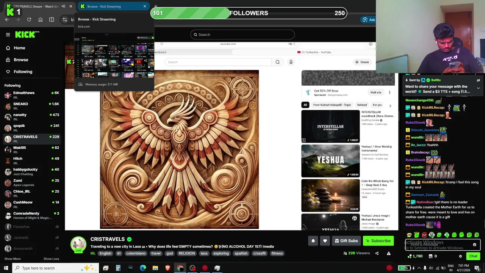485x273 pixels.
Task: Open Maki95 channel in Following list
Action: click(32, 150)
